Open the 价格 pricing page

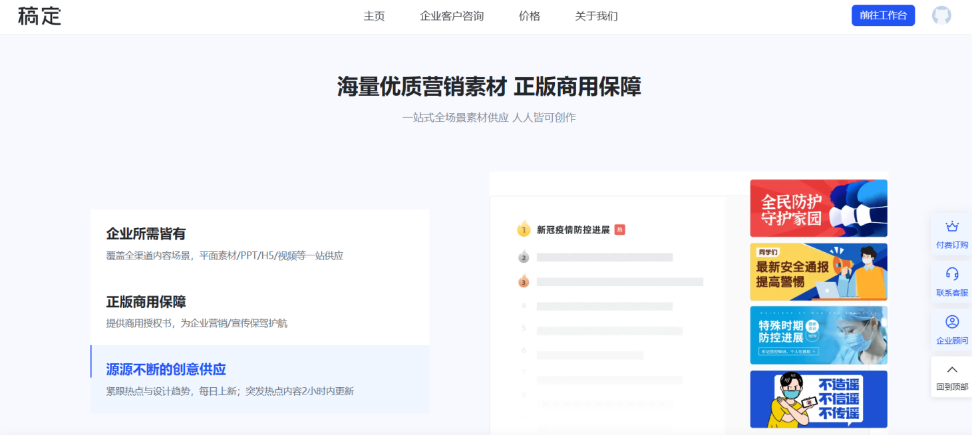[x=529, y=16]
